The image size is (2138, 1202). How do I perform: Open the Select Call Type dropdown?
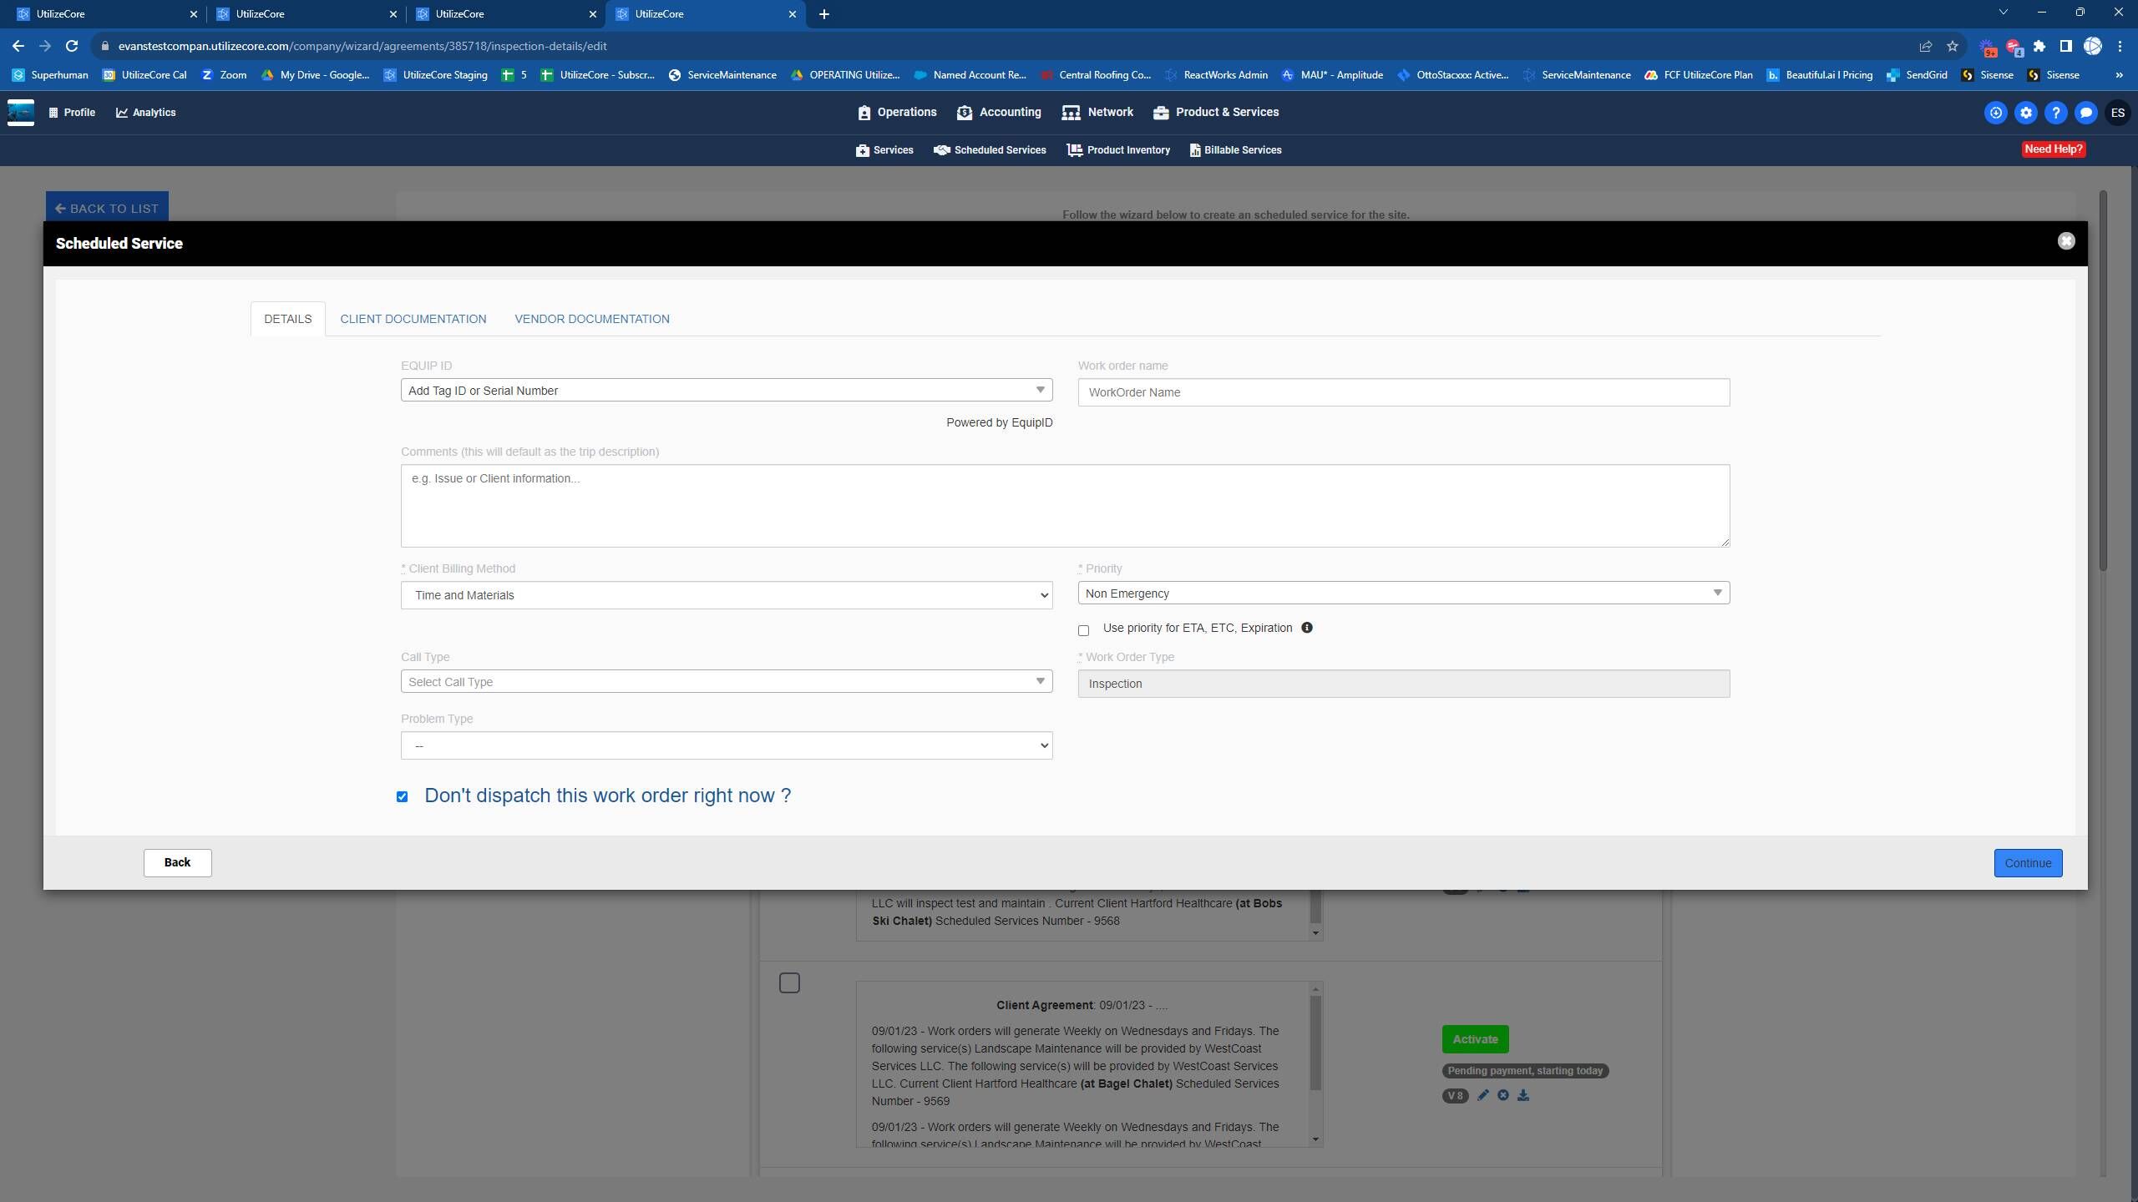click(x=726, y=681)
